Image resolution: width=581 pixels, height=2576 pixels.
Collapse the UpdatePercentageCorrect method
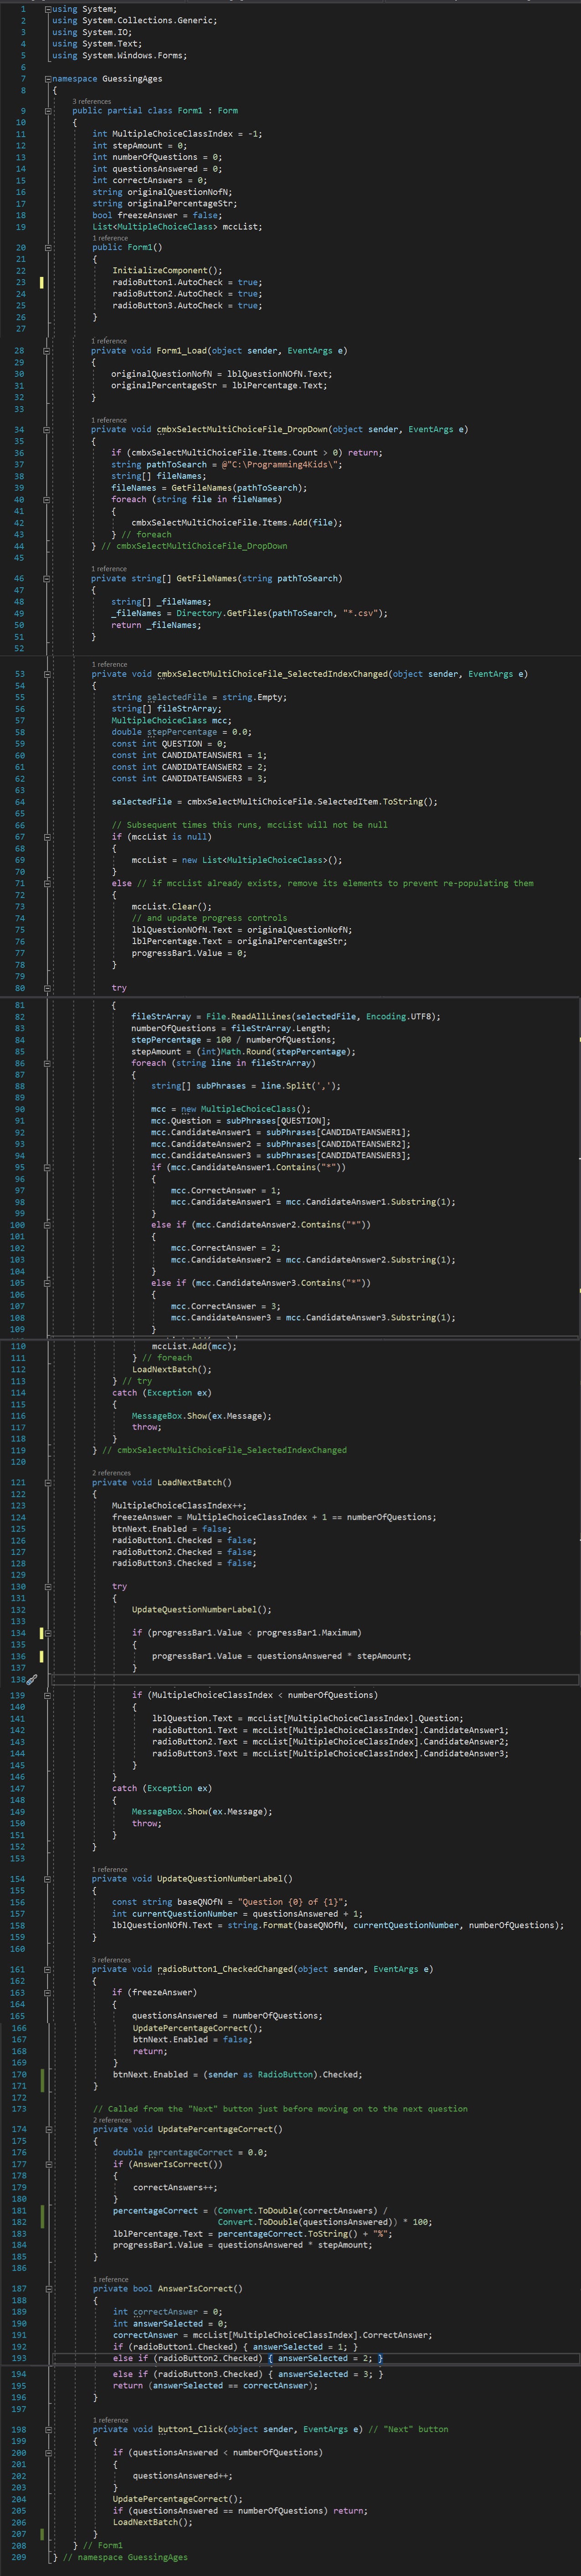48,2130
